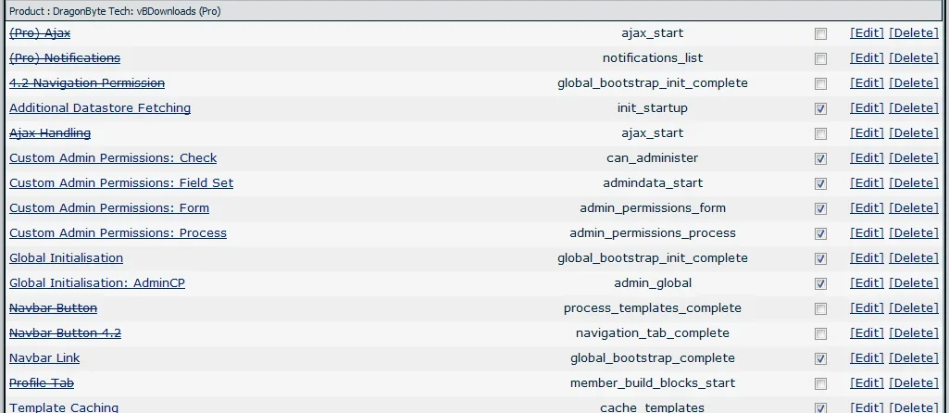Edit the 4.2 Navigation Permission plugin
This screenshot has width=949, height=413.
point(867,83)
